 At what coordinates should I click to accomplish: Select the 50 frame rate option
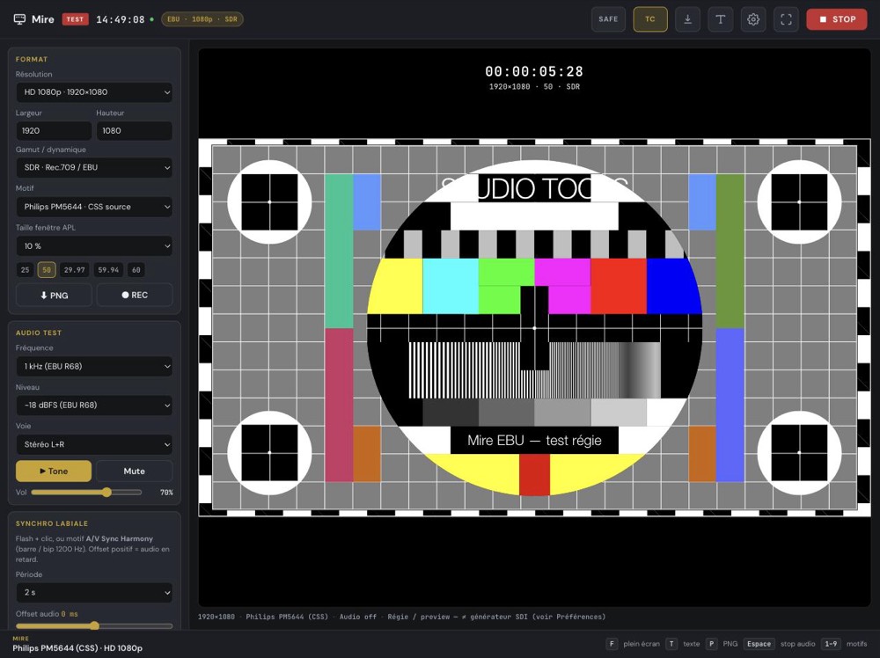47,270
